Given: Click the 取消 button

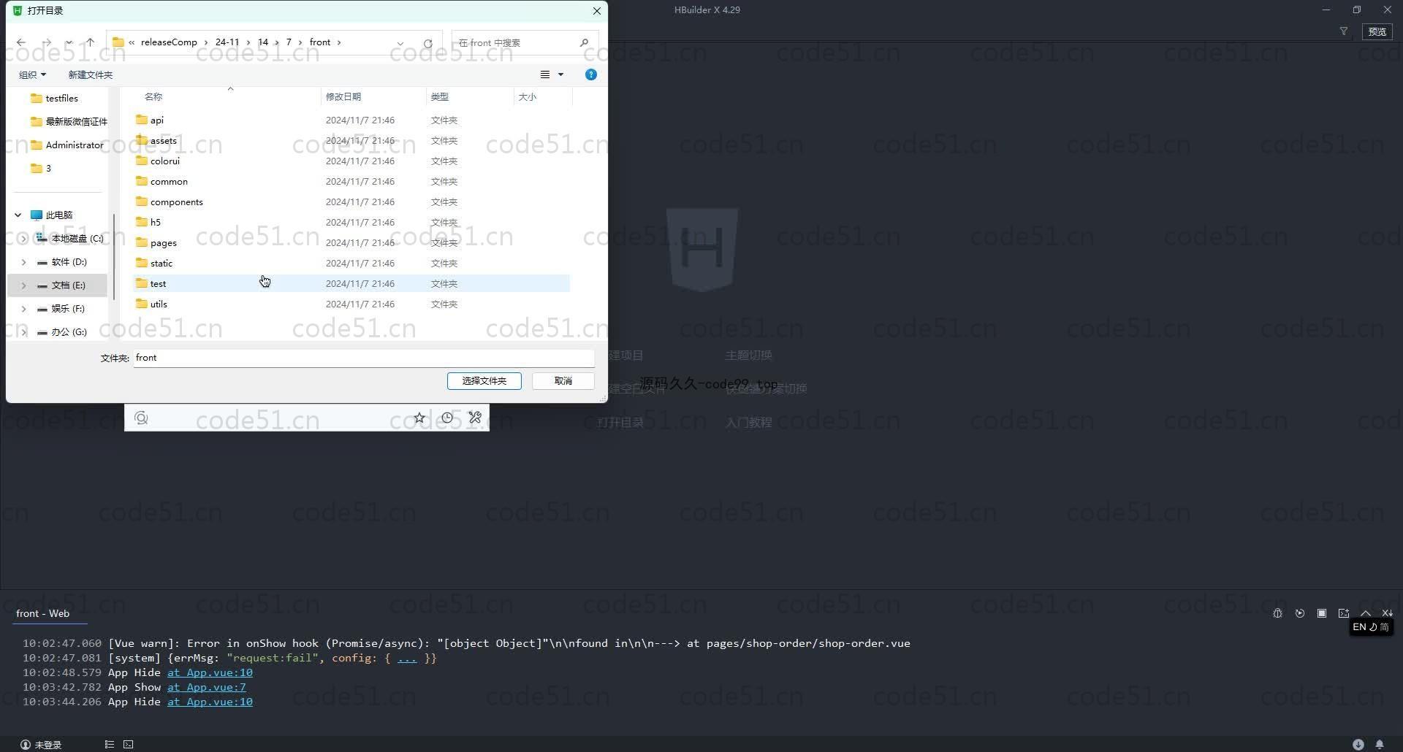Looking at the screenshot, I should click(x=563, y=380).
